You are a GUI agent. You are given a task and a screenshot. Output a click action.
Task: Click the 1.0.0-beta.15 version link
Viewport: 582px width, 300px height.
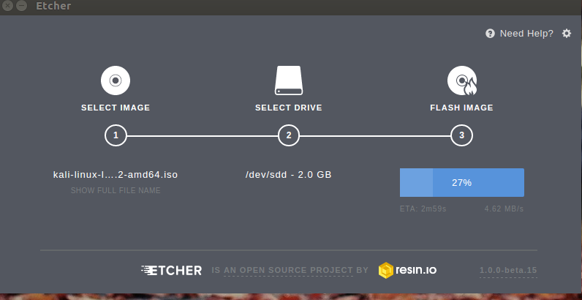[x=508, y=271]
